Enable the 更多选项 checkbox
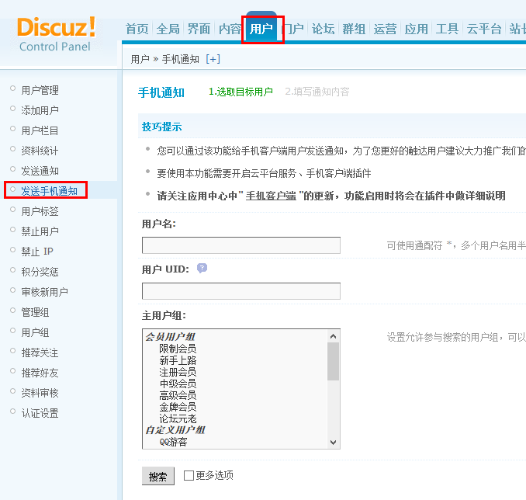The height and width of the screenshot is (500, 526). pos(189,475)
